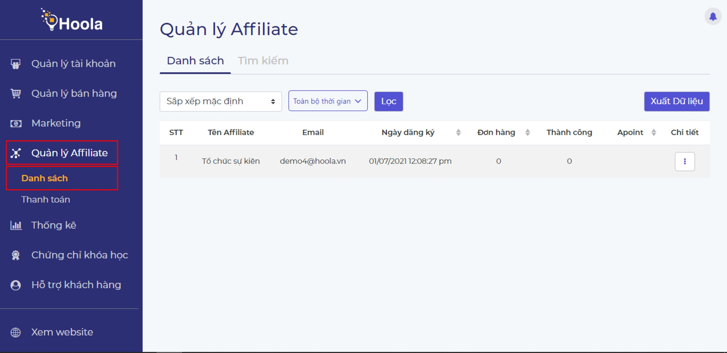Switch to the Tìm kiếm tab
727x353 pixels.
263,61
